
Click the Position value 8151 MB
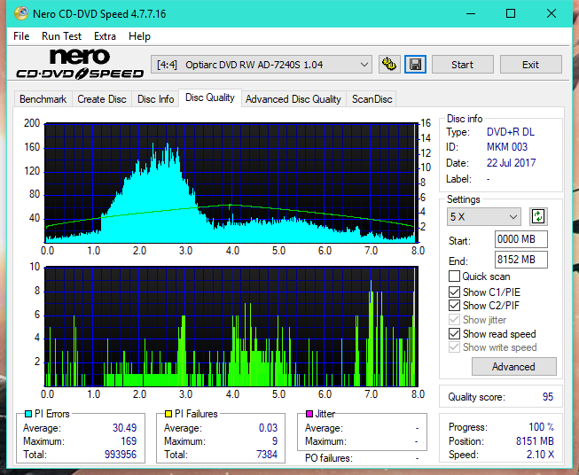(x=535, y=441)
